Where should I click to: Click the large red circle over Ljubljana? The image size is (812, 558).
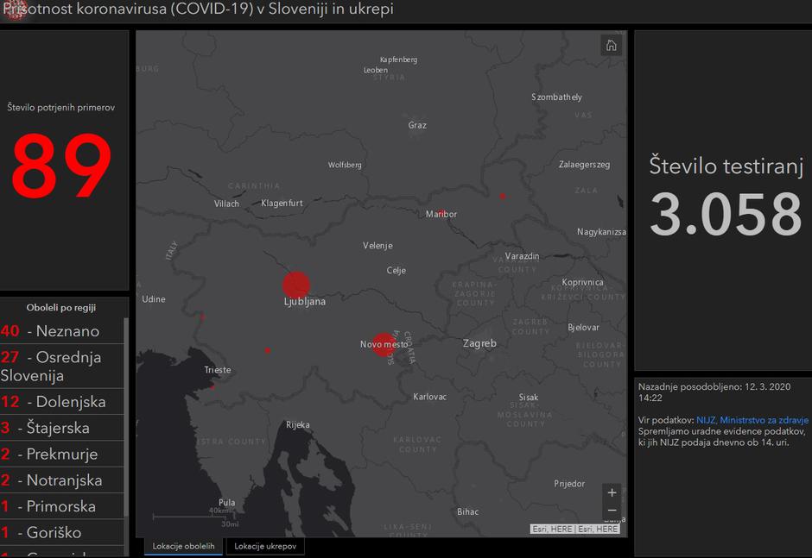296,285
